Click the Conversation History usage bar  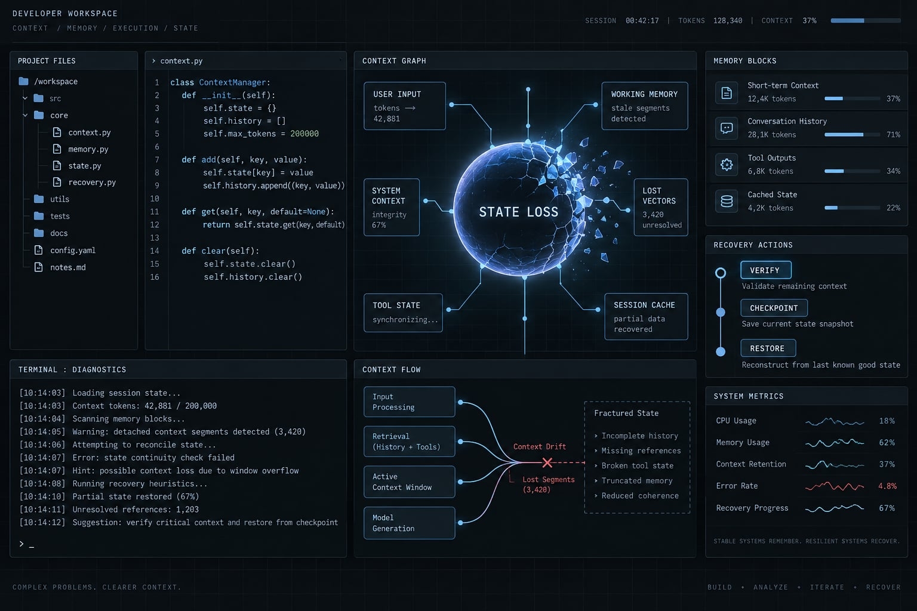click(852, 135)
